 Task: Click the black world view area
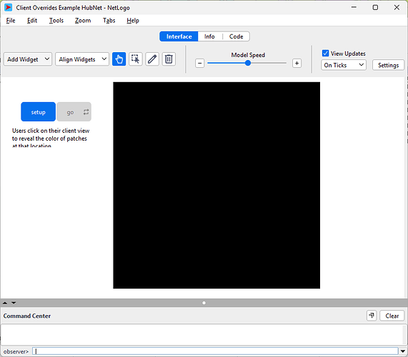click(x=217, y=186)
